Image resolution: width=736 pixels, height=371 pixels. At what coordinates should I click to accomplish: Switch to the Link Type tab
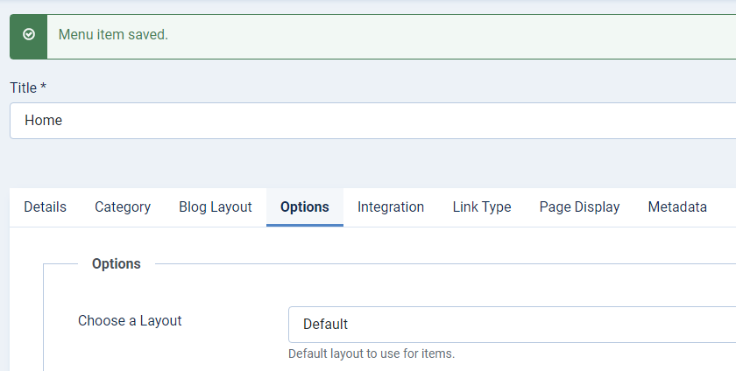click(482, 207)
